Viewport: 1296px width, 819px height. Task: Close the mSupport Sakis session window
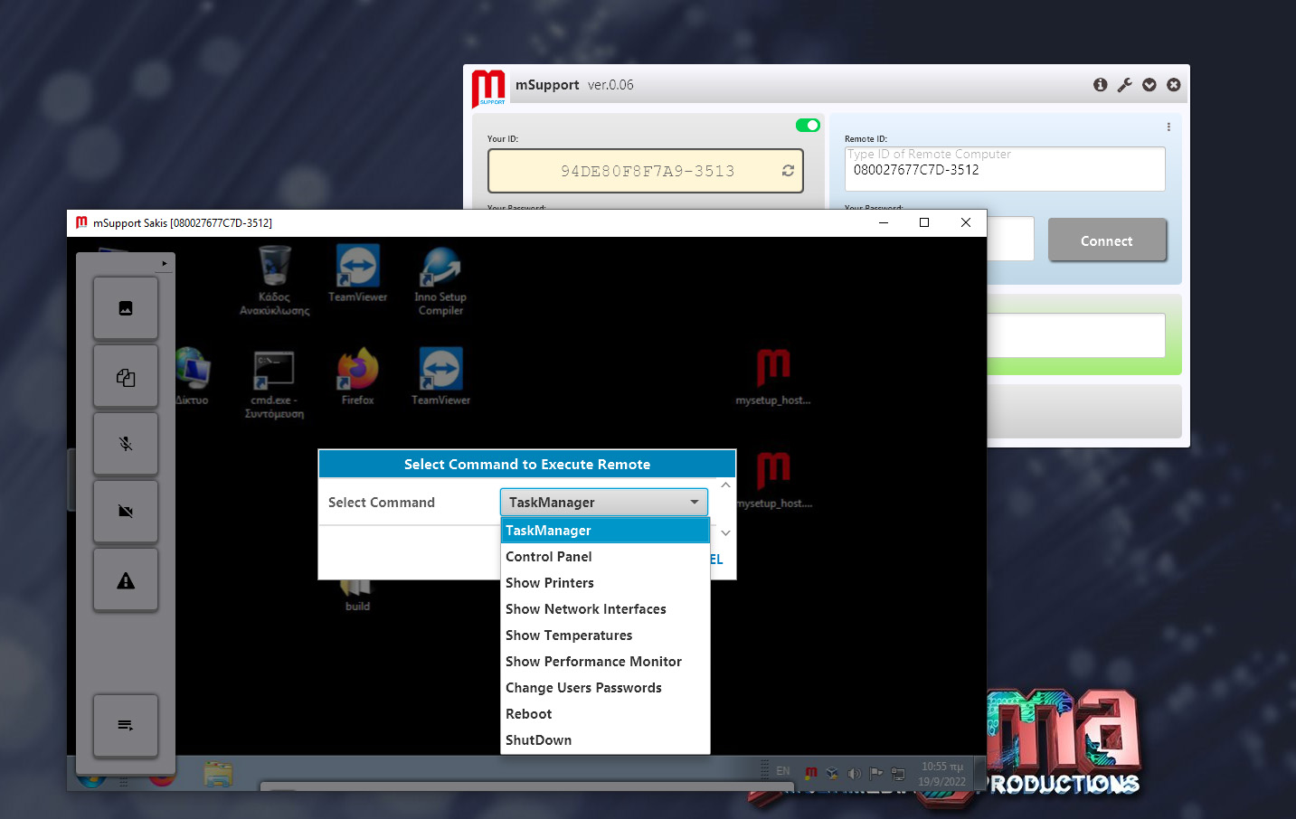click(x=966, y=222)
